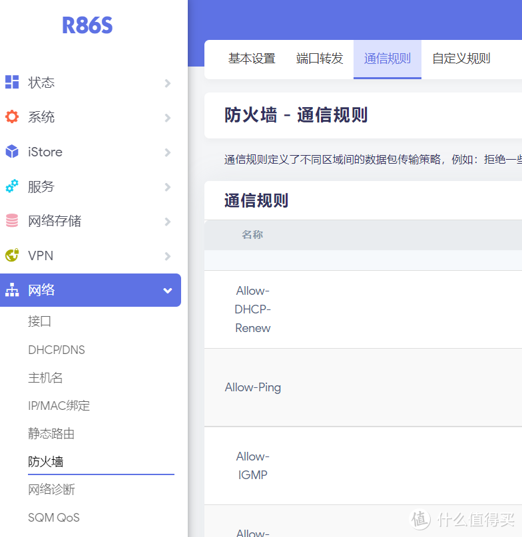
Task: Click the 名称 column header
Action: point(252,235)
